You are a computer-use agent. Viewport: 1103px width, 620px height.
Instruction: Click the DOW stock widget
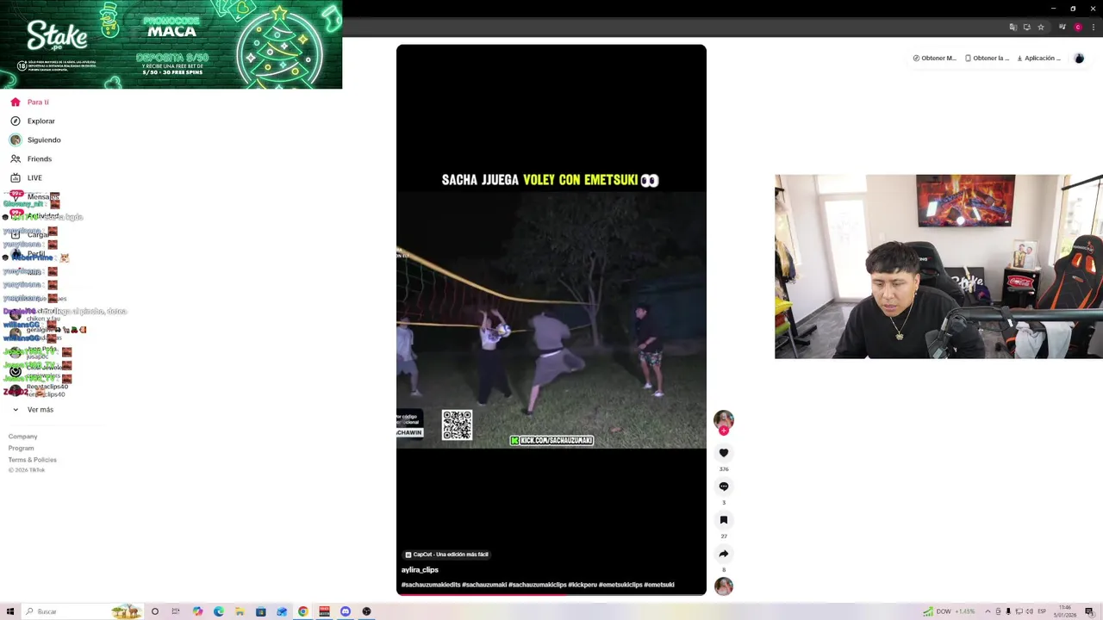coord(949,611)
